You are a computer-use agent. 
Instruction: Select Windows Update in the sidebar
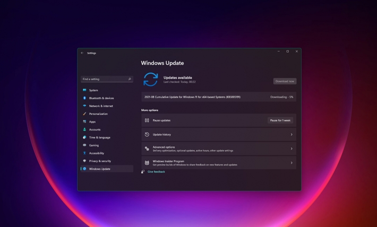[107, 169]
